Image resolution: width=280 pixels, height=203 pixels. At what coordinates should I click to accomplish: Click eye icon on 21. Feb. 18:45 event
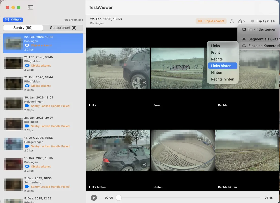[27, 66]
